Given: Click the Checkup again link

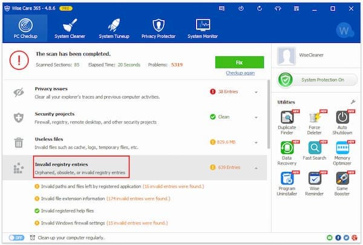Looking at the screenshot, I should (x=240, y=73).
